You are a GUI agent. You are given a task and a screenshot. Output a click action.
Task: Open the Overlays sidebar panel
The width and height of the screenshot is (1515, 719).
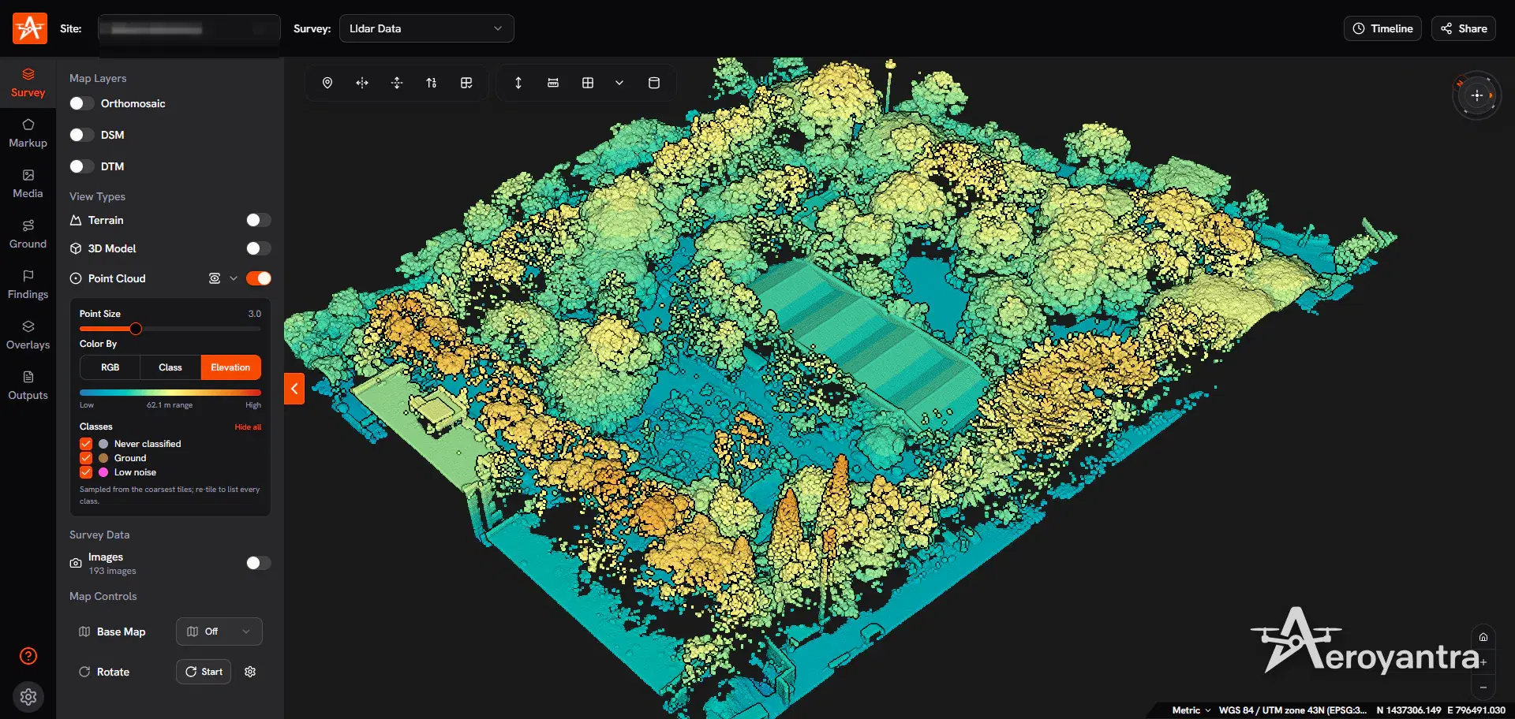pos(28,335)
